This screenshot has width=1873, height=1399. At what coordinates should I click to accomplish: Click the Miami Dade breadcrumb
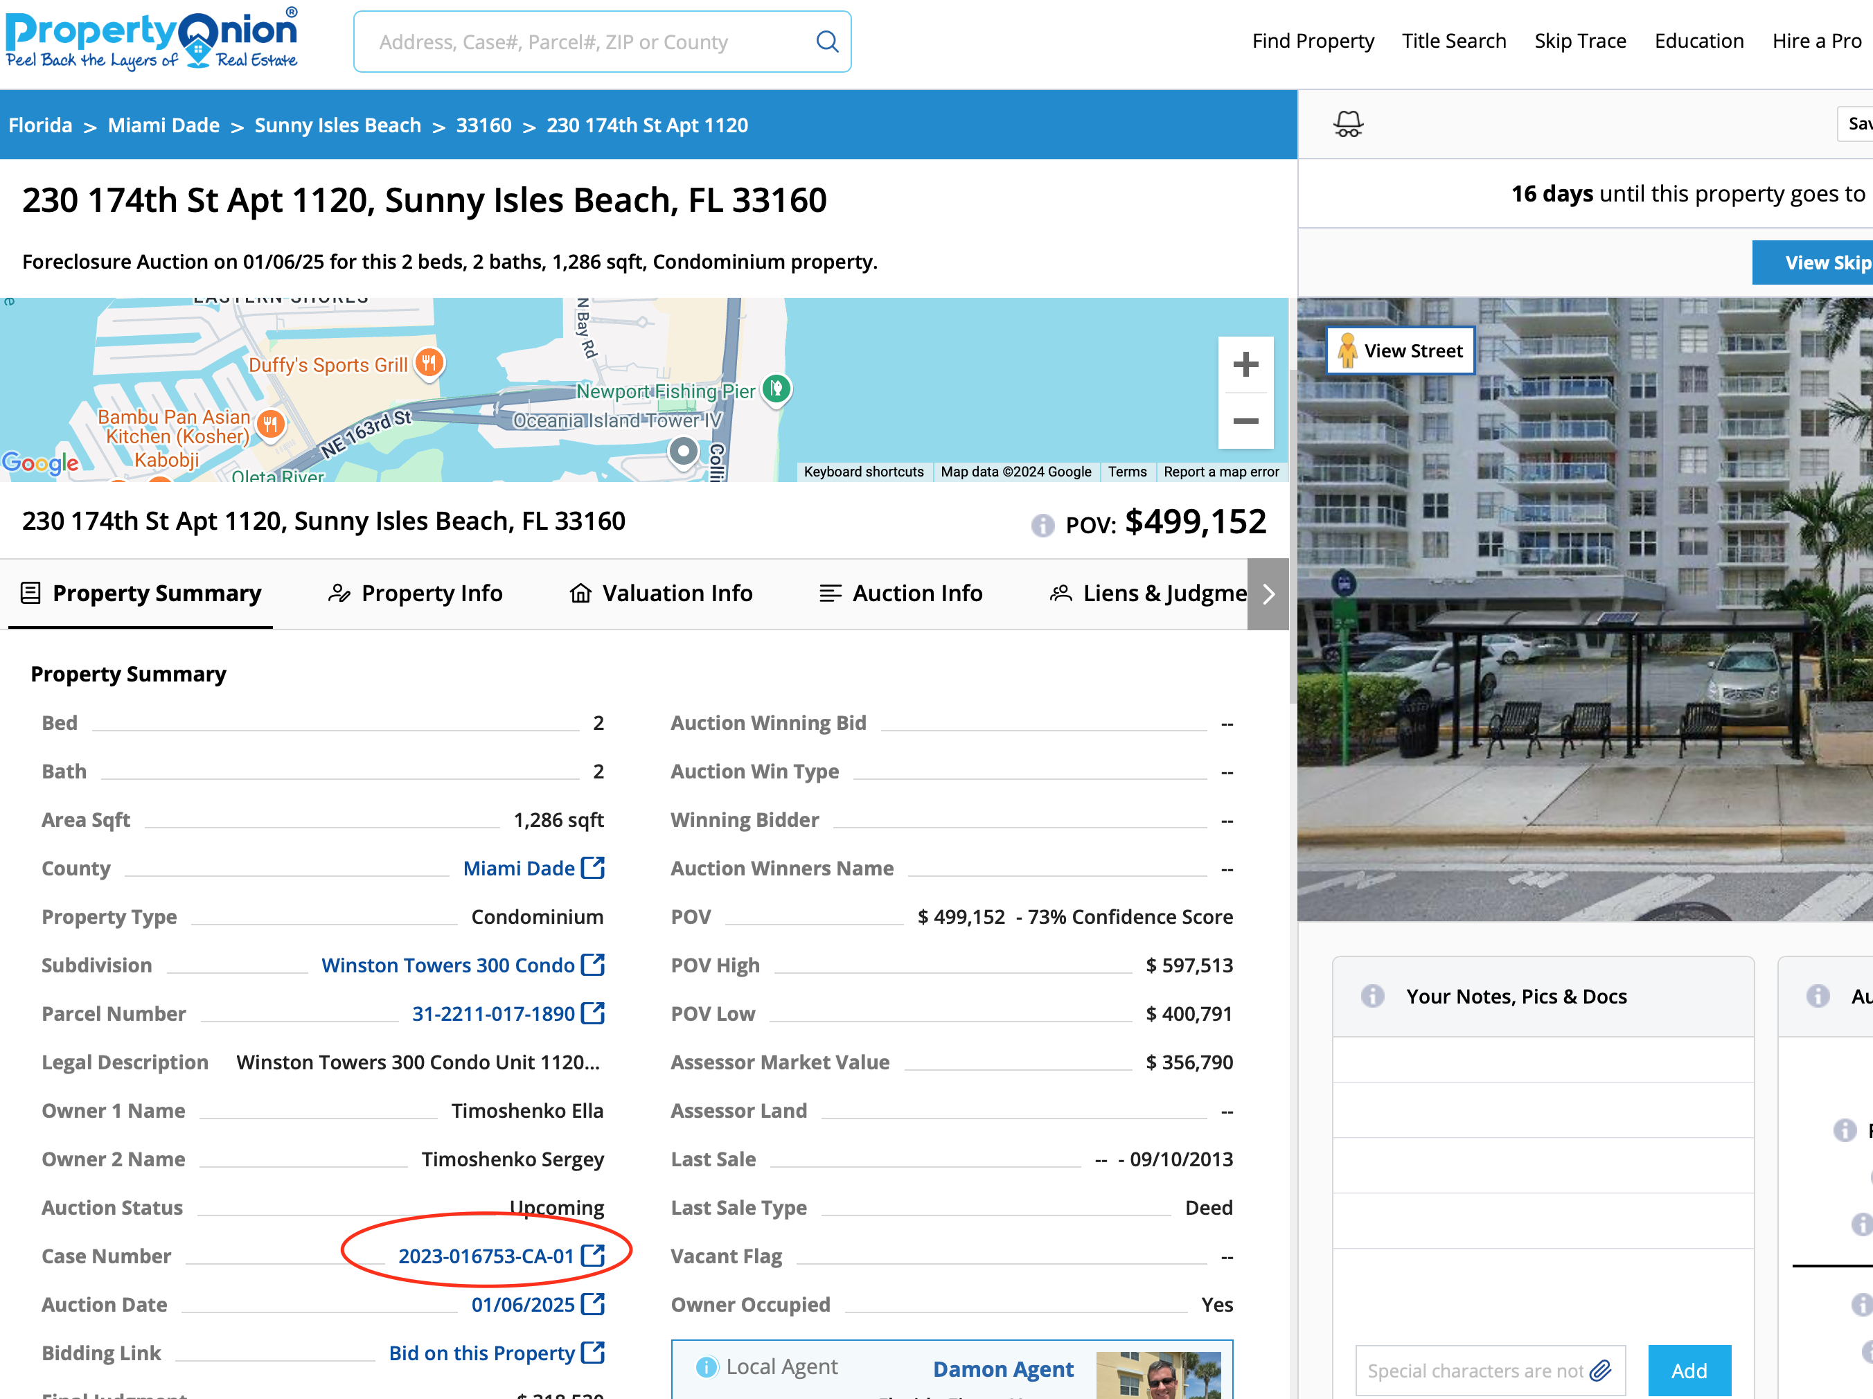click(163, 125)
